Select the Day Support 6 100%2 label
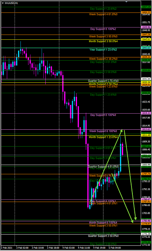The image size is (152, 251). [103, 29]
